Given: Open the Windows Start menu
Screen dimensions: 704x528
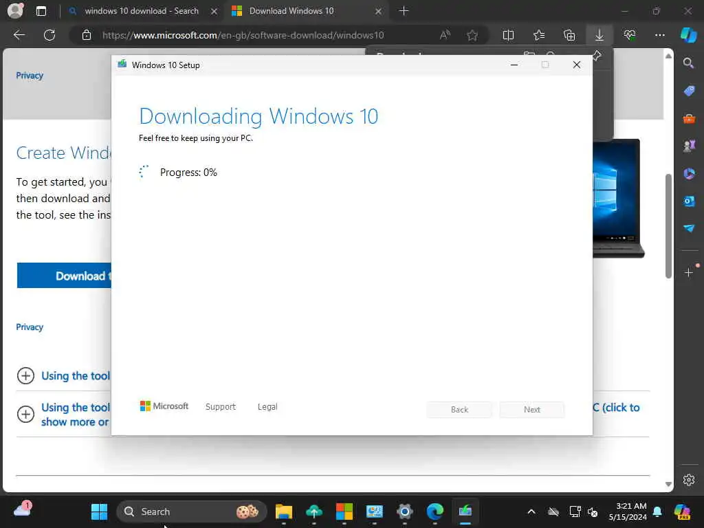Looking at the screenshot, I should point(99,511).
